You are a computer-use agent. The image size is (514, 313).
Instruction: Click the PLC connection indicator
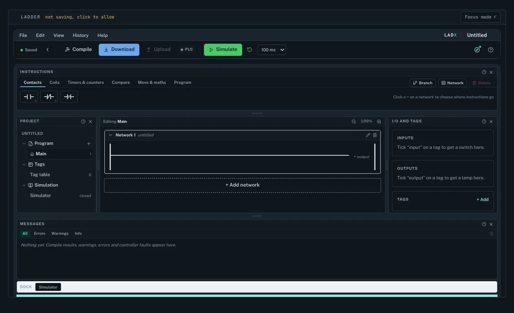pyautogui.click(x=187, y=50)
